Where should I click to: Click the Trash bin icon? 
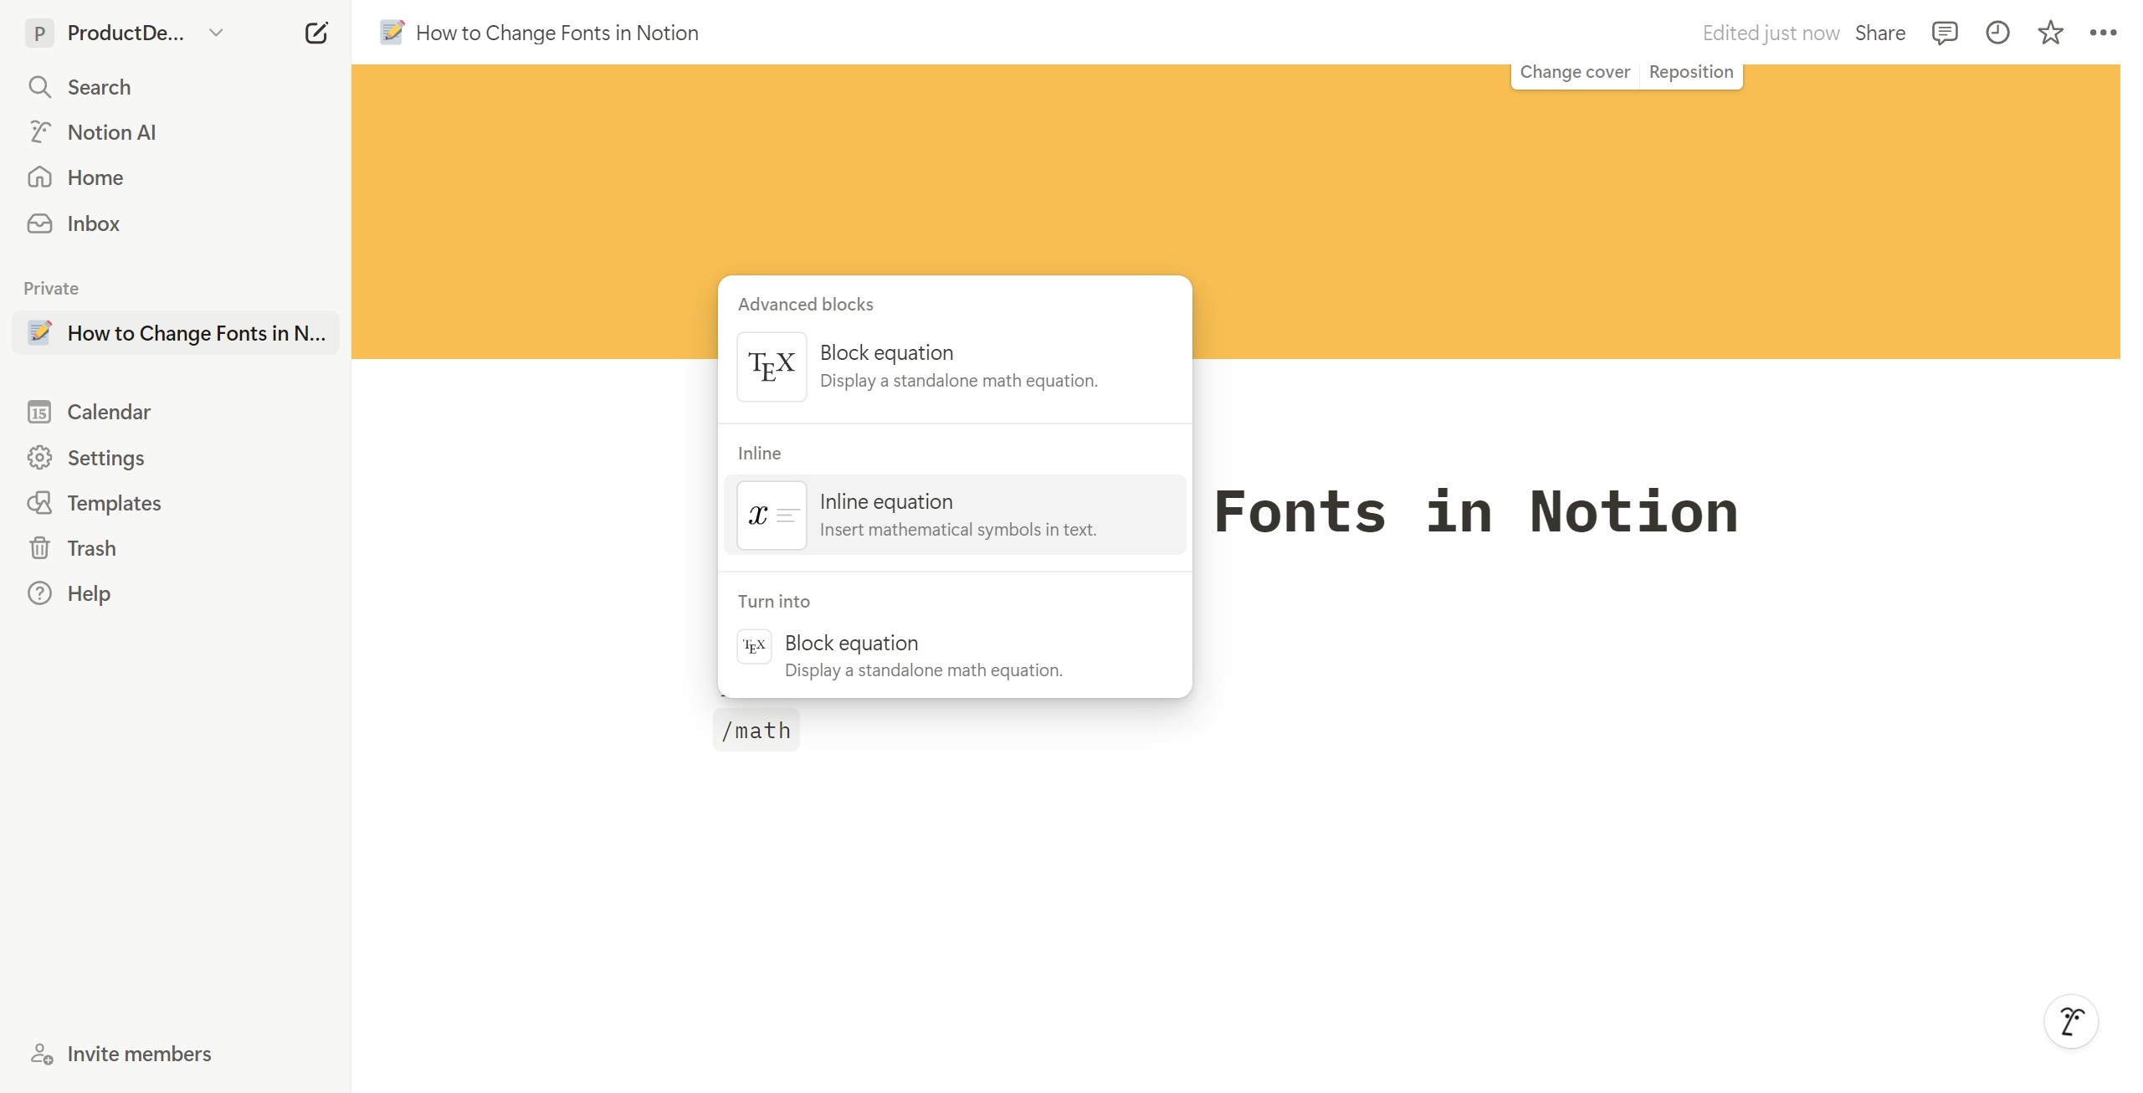tap(39, 548)
